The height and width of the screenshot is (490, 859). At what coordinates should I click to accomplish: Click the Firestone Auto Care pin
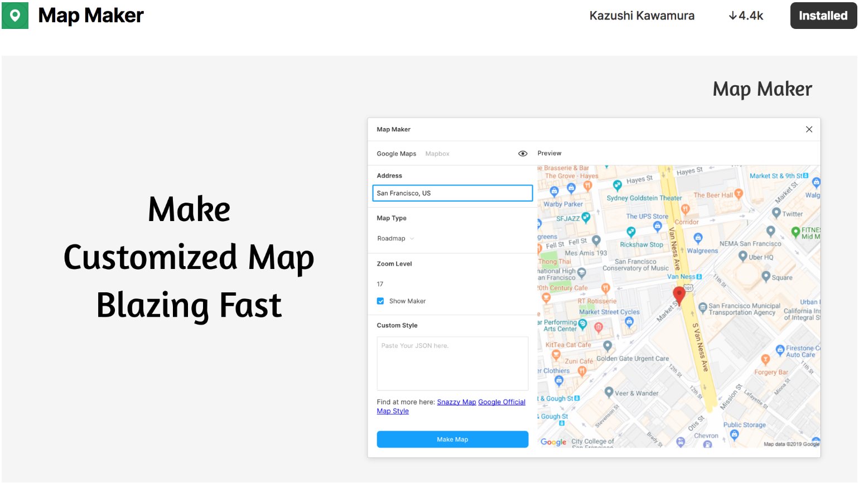click(x=780, y=351)
